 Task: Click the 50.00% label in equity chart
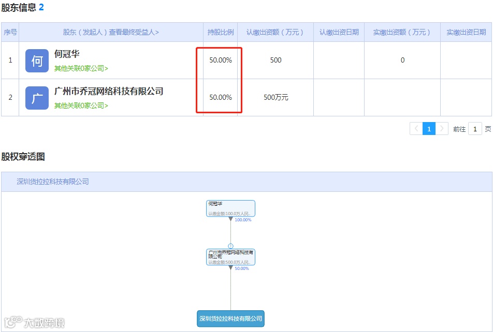click(x=242, y=268)
